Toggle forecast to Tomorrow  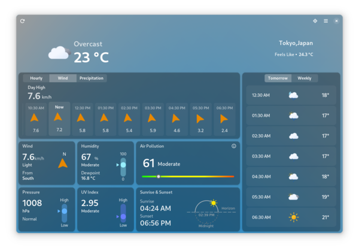point(278,78)
